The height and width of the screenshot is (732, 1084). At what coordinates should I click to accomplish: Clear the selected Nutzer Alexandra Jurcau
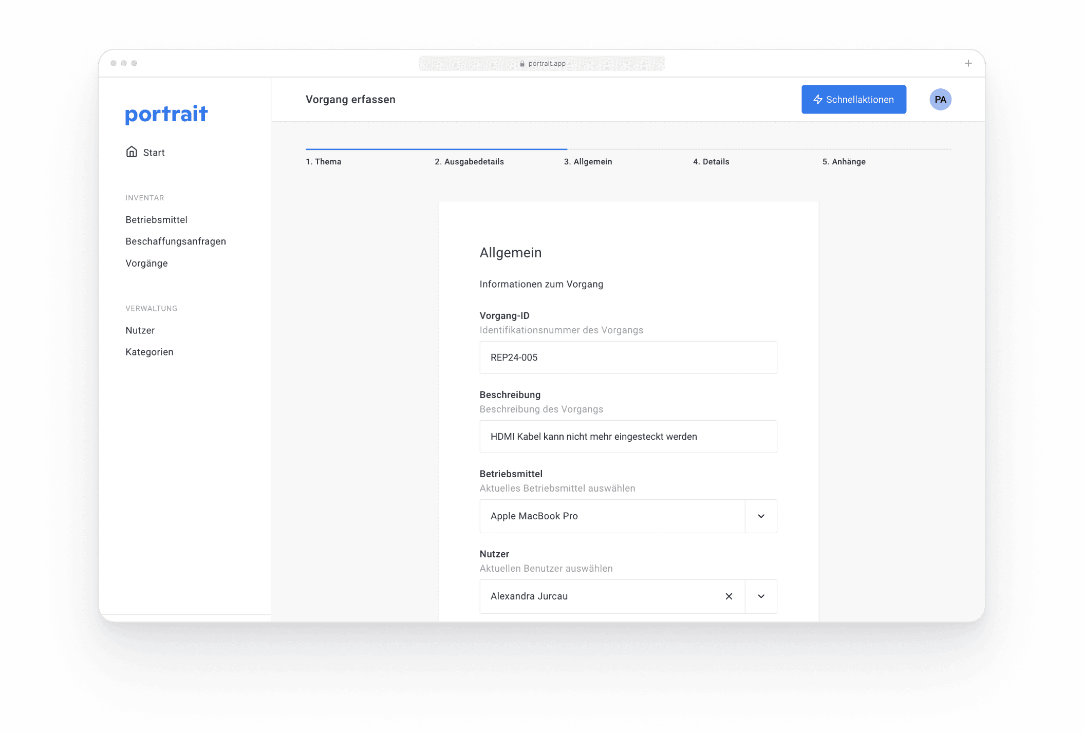coord(728,596)
